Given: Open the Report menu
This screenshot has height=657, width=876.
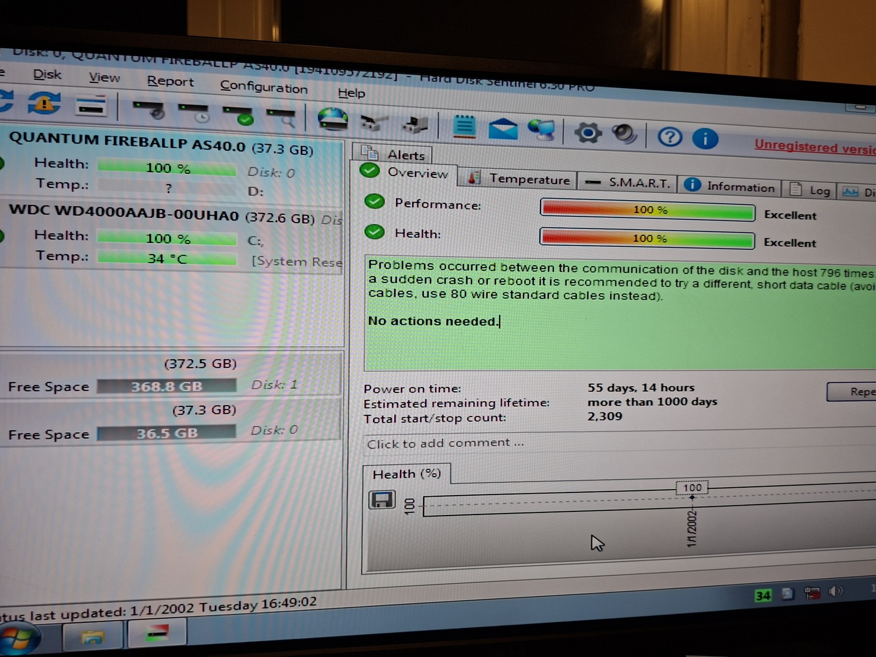Looking at the screenshot, I should pyautogui.click(x=170, y=81).
